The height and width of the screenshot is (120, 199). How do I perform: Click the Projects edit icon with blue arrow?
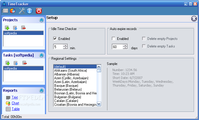pyautogui.click(x=15, y=28)
